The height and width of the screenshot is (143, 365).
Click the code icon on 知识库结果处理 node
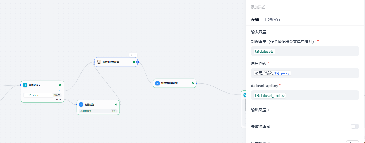click(x=158, y=83)
